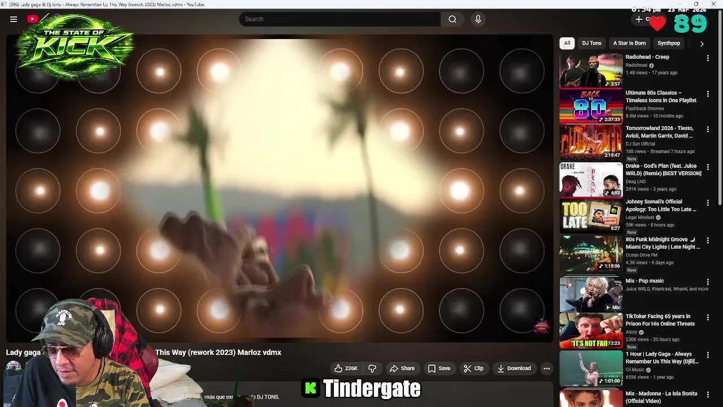Click the browser tab favicon in title bar
723x407 pixels.
pos(4,4)
